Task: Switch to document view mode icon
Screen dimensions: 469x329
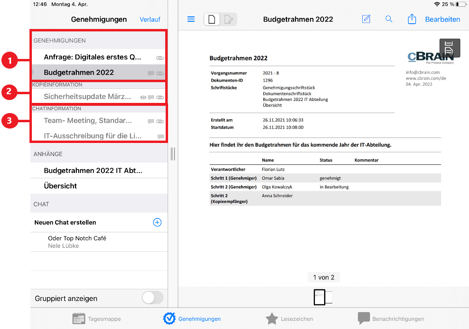Action: pos(212,19)
